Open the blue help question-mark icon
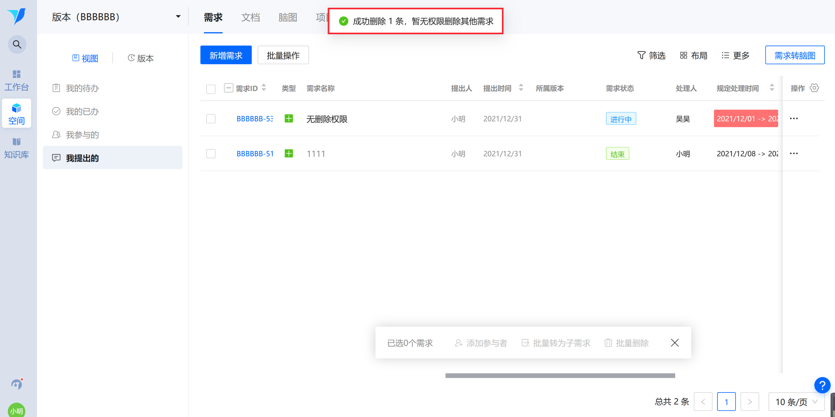Screen dimensions: 835x417 (822, 385)
